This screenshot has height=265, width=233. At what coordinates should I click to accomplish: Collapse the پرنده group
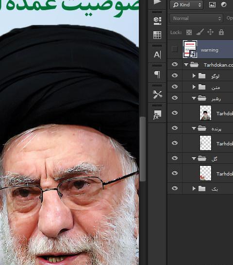(x=194, y=128)
